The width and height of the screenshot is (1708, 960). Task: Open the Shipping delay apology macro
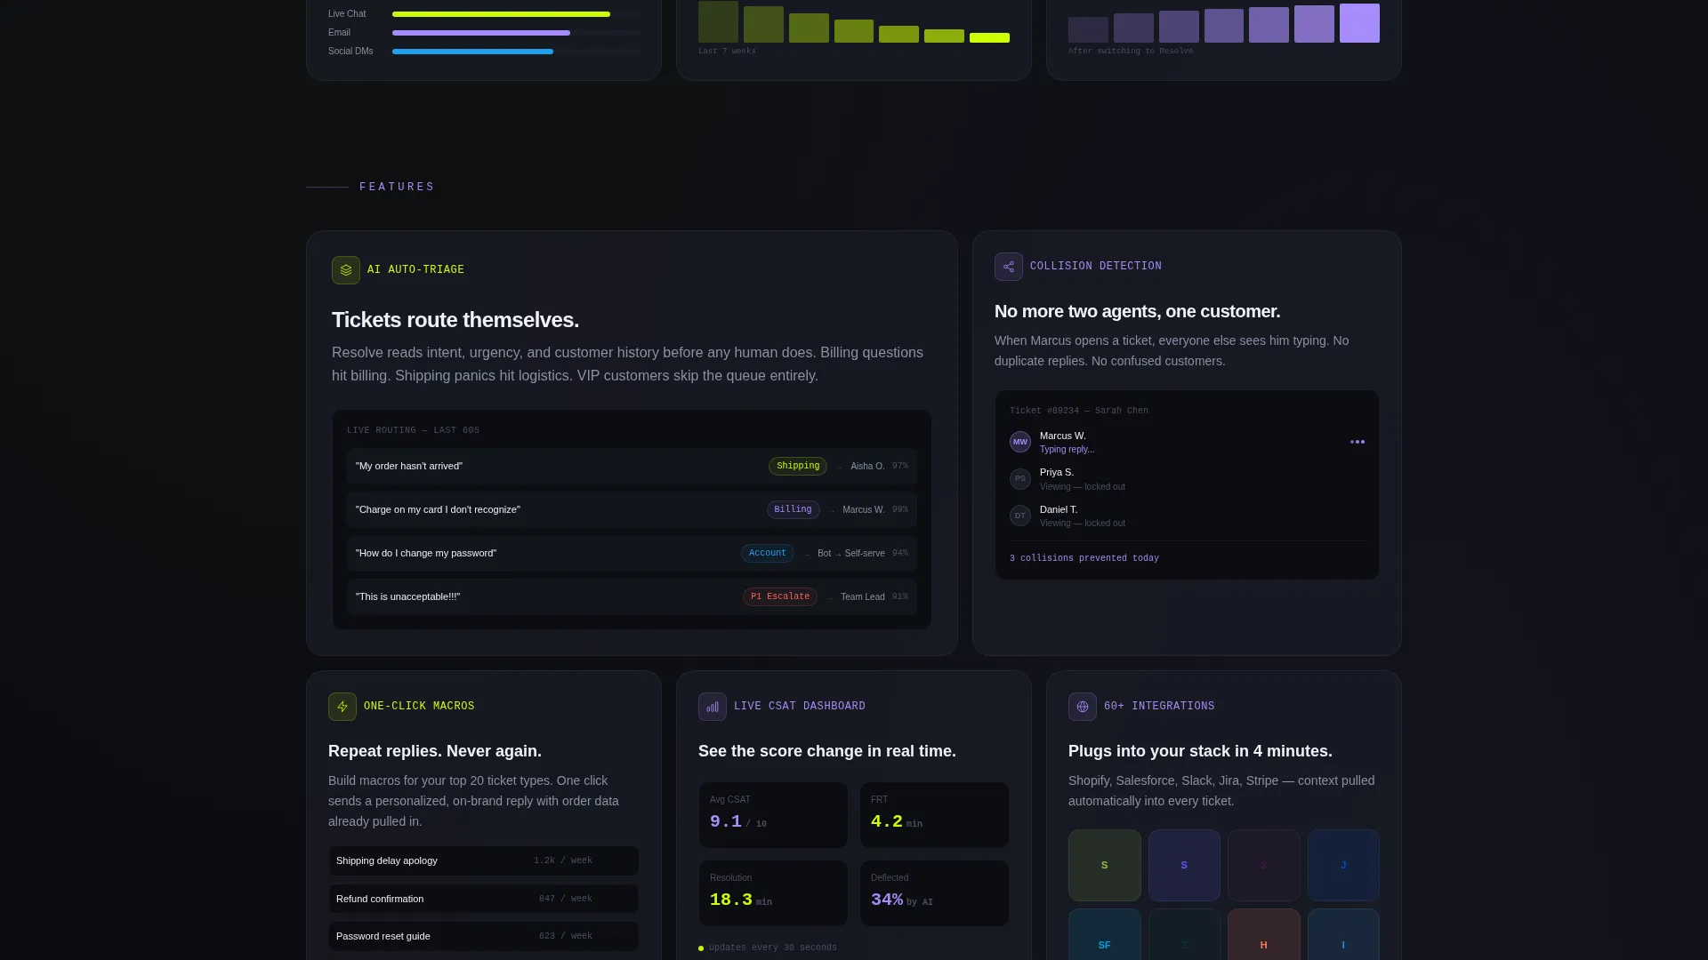coord(484,861)
